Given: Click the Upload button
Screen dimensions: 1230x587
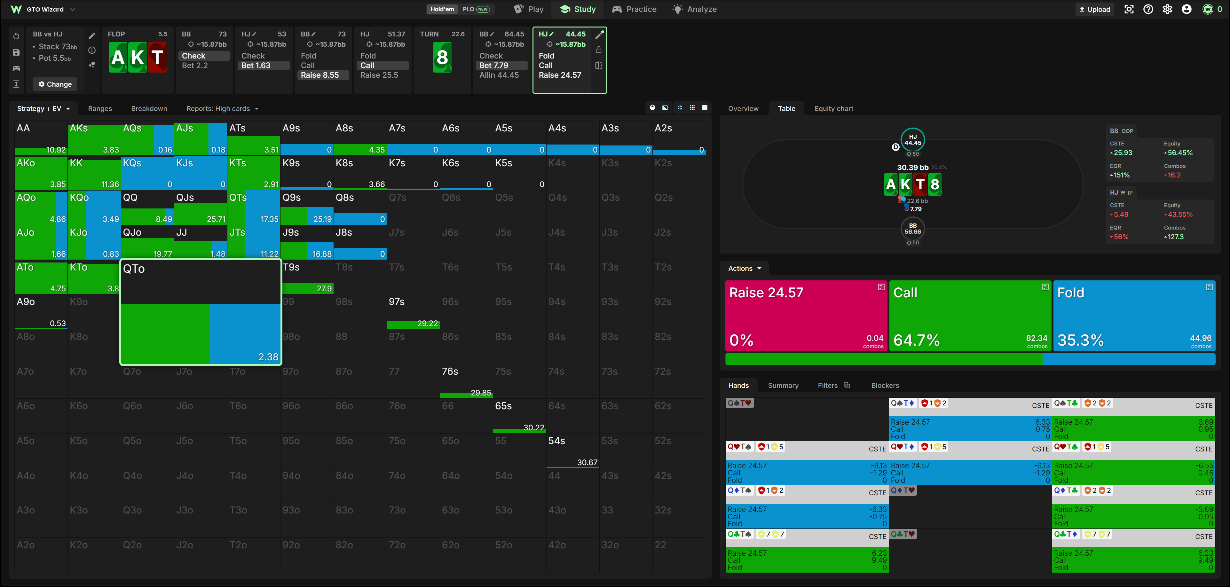Looking at the screenshot, I should pyautogui.click(x=1095, y=9).
